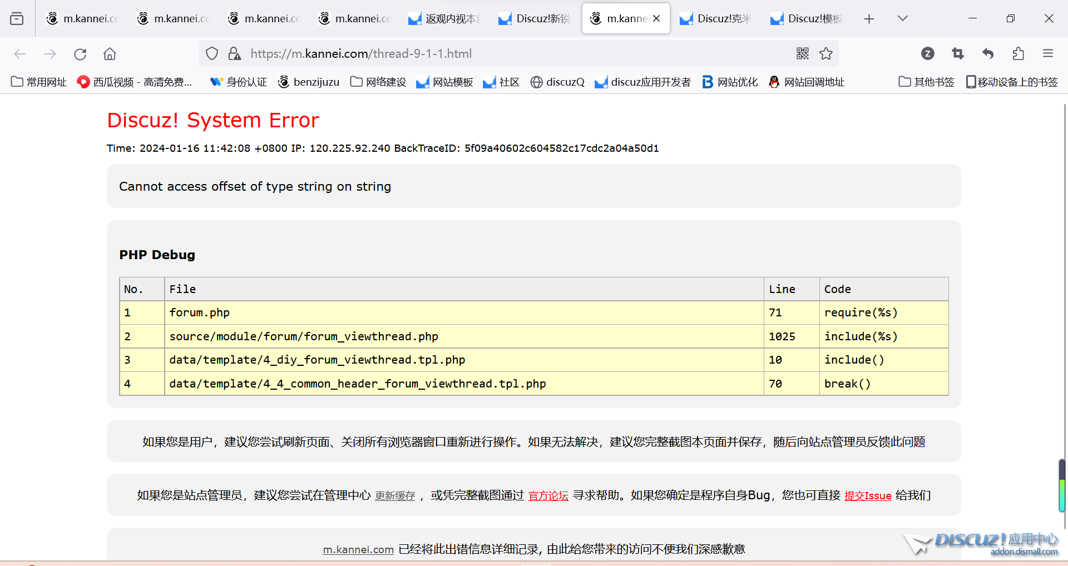Click line number 1025 cell
Viewport: 1068px width, 566px height.
click(792, 336)
